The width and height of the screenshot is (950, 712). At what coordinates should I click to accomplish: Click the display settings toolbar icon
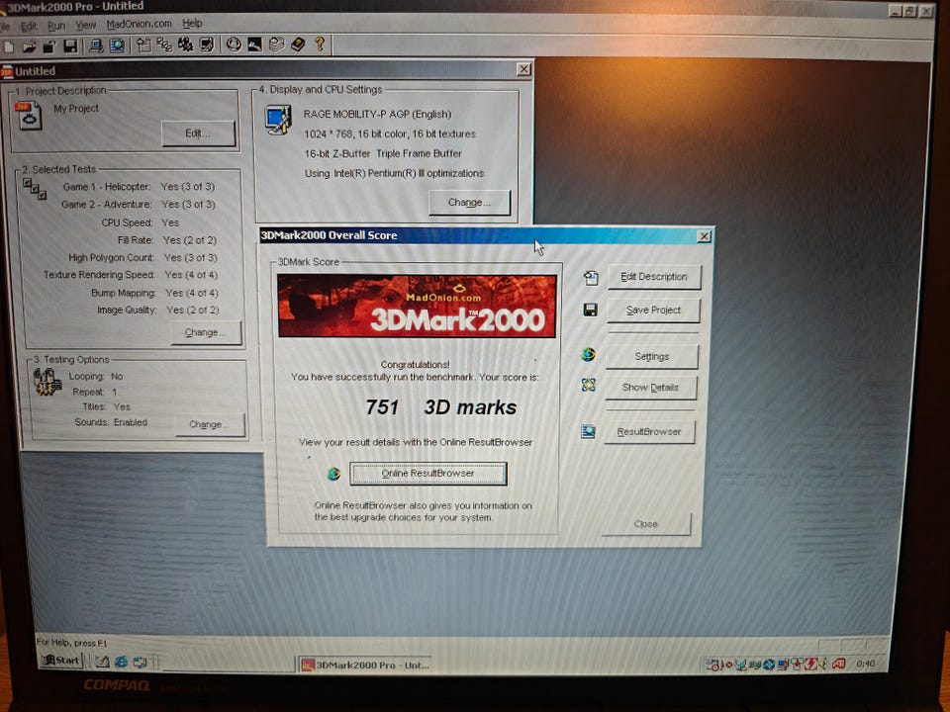[x=206, y=45]
